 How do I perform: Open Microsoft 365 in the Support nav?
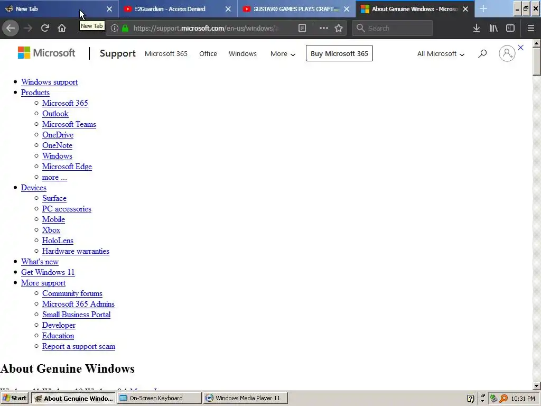(x=166, y=53)
